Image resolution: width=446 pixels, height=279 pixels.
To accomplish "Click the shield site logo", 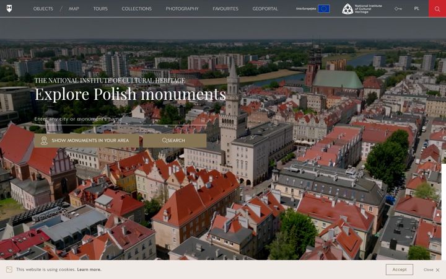I will (9, 9).
